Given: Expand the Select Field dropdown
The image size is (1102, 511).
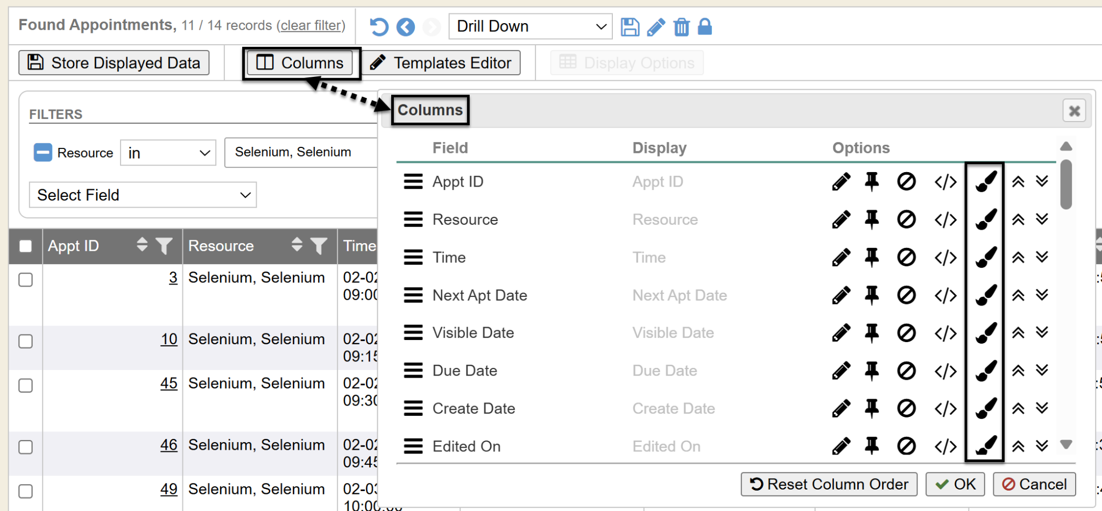Looking at the screenshot, I should (143, 195).
